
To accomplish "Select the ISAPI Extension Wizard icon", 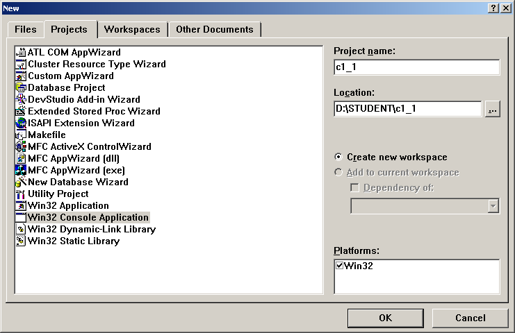I will point(21,123).
